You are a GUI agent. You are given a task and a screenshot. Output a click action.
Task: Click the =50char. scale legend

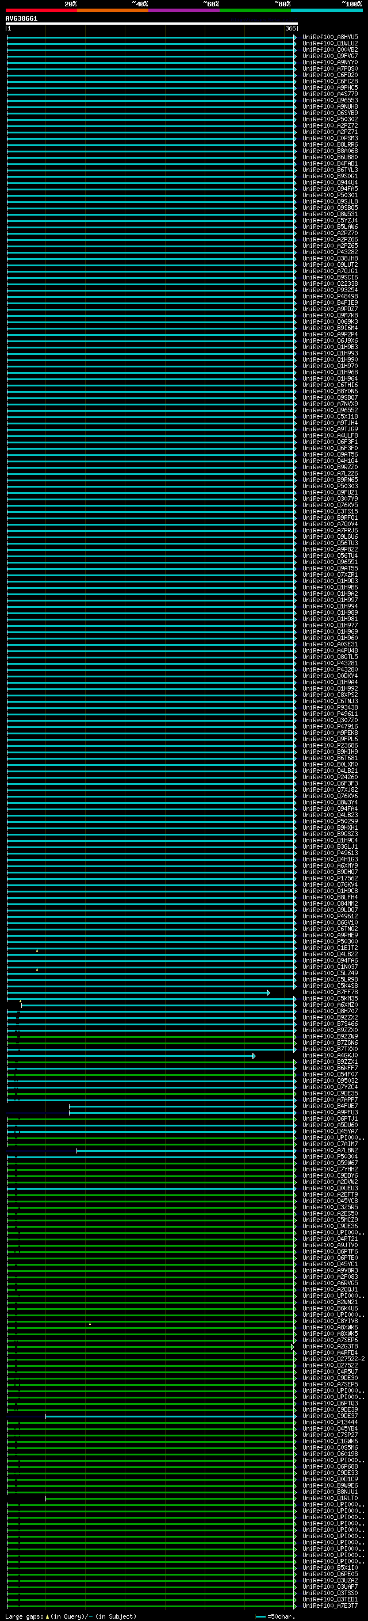(274, 1616)
